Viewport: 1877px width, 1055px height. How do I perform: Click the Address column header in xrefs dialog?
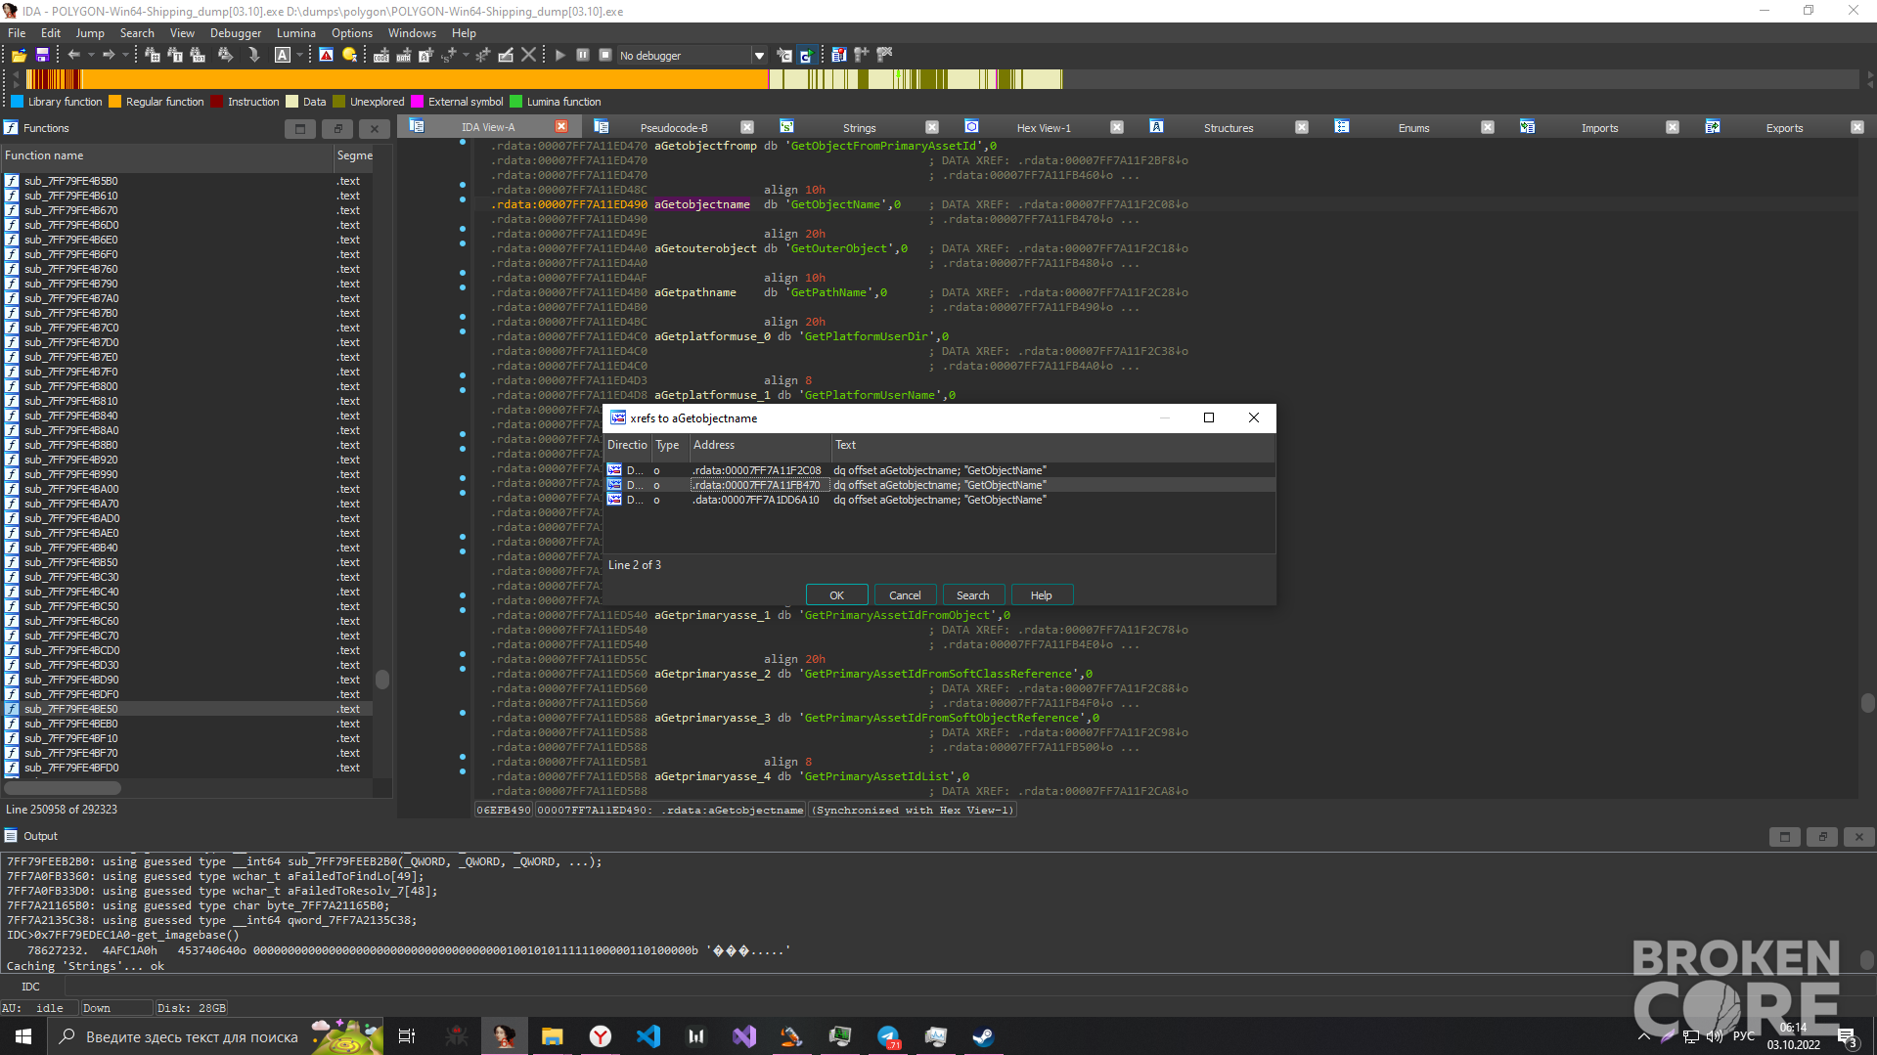click(760, 445)
